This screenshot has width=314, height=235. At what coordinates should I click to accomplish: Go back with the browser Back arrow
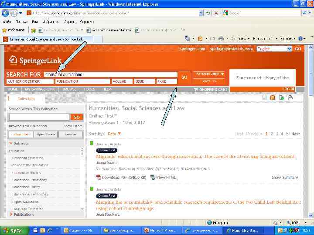(x=5, y=13)
